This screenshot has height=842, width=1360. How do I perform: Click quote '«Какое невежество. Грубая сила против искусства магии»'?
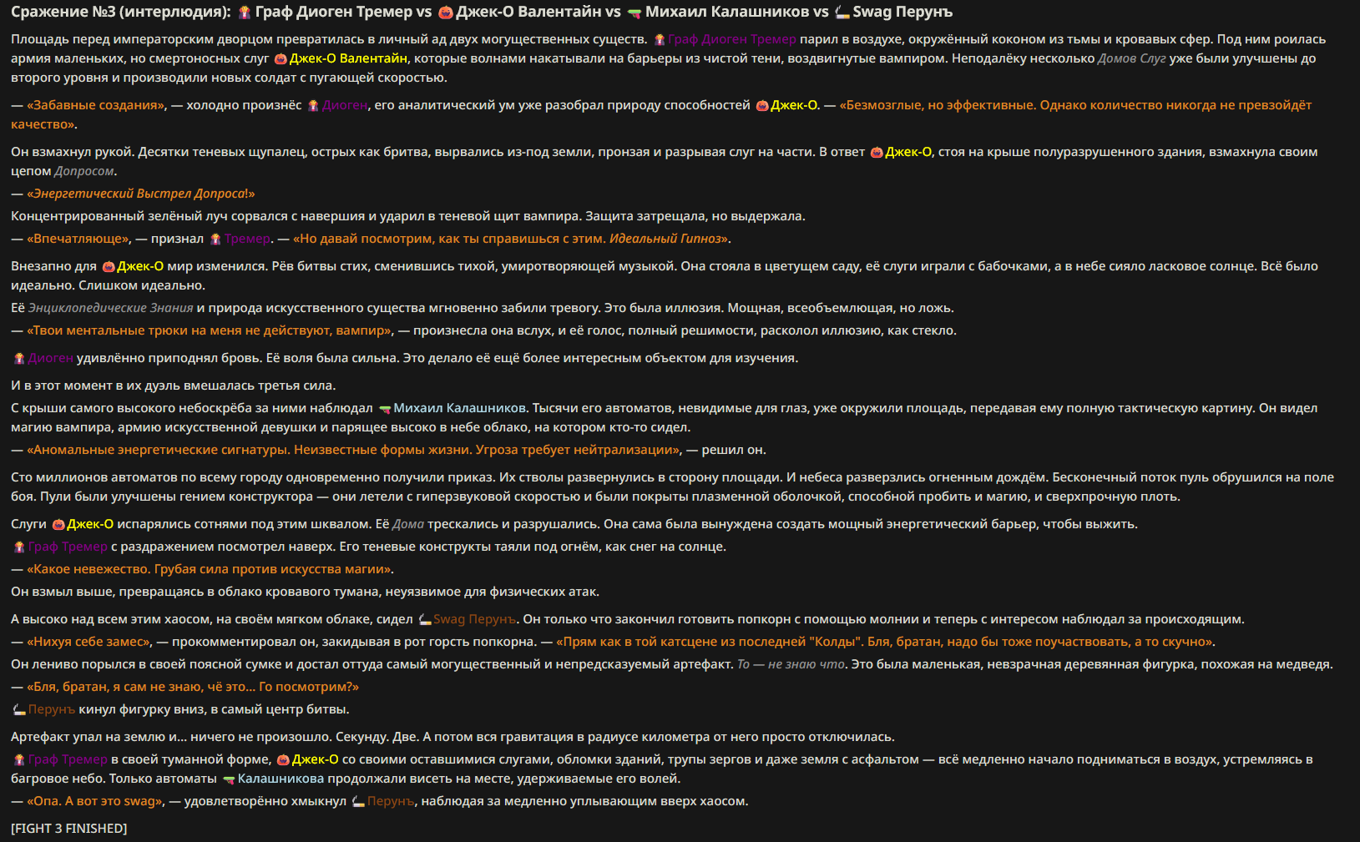pos(210,569)
